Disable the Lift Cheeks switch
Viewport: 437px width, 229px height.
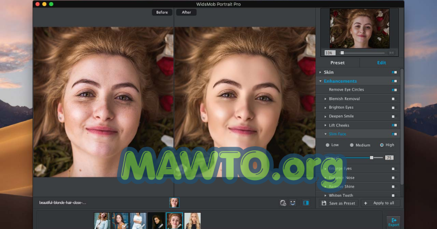coord(394,125)
